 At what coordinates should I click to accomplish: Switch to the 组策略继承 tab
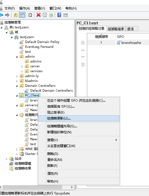(116, 29)
